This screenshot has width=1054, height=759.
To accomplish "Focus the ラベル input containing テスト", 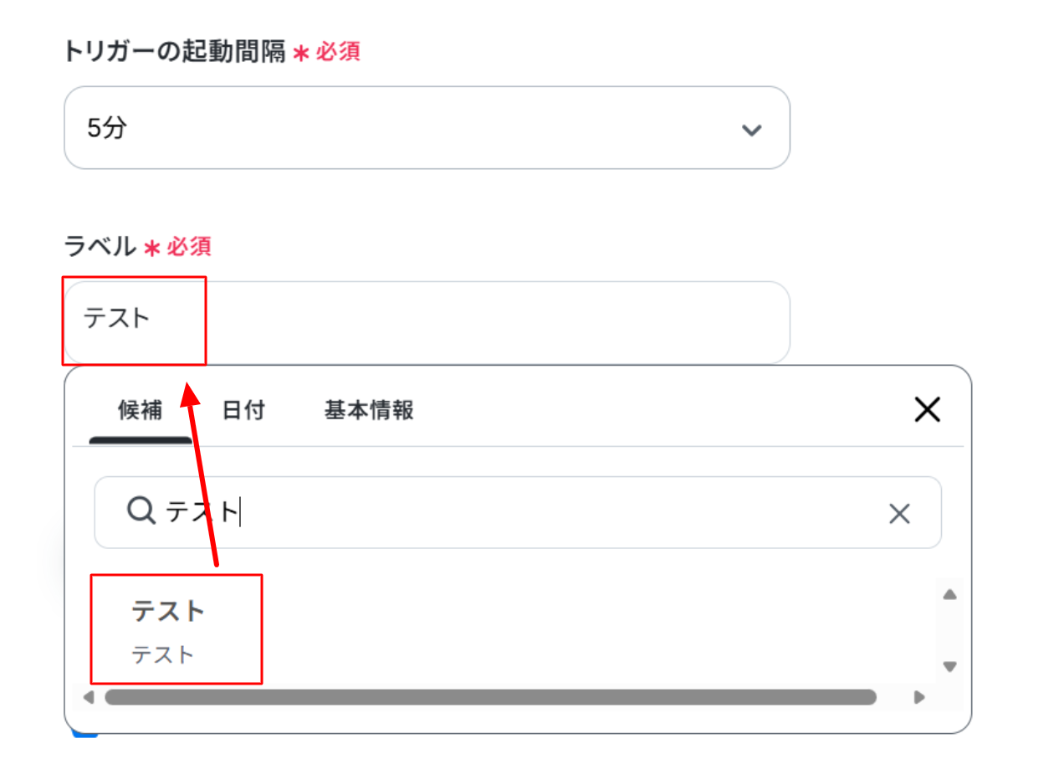I will pyautogui.click(x=427, y=322).
